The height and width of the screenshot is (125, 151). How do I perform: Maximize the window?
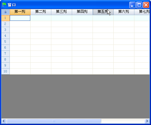pos(139,5)
